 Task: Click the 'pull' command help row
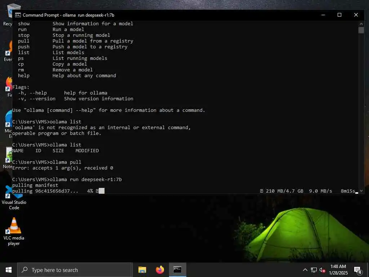[76, 41]
